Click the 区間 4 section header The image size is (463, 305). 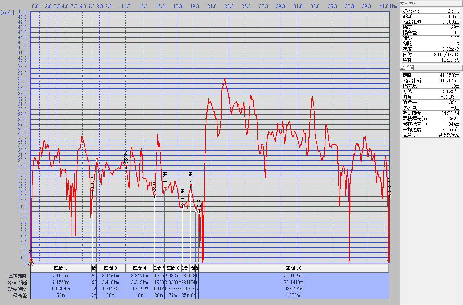(x=140, y=268)
